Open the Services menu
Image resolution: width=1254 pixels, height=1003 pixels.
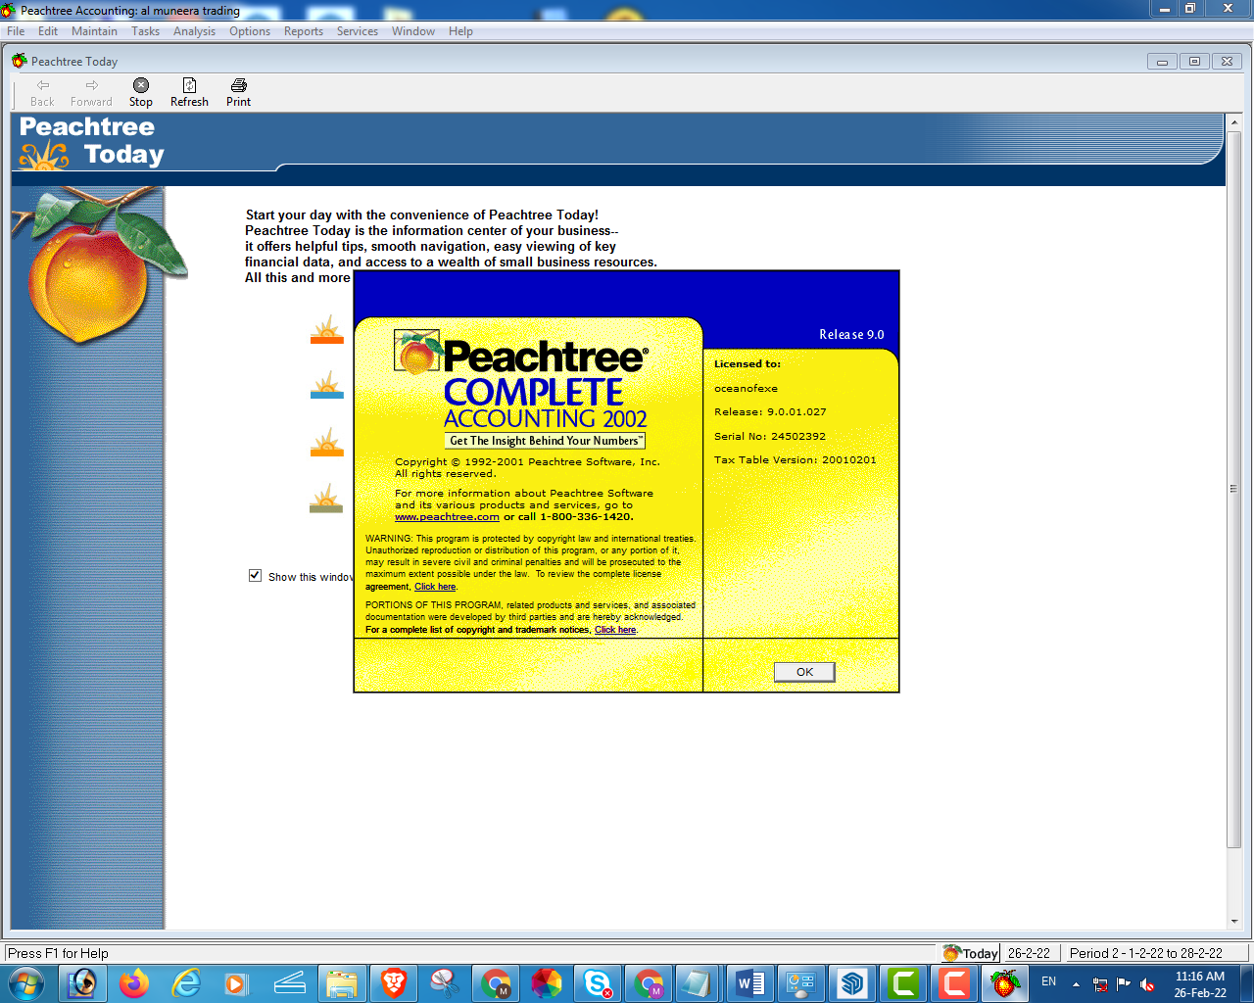[358, 31]
